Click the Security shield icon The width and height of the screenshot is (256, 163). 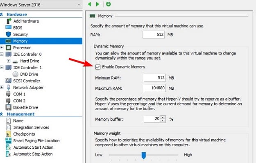coord(8,34)
